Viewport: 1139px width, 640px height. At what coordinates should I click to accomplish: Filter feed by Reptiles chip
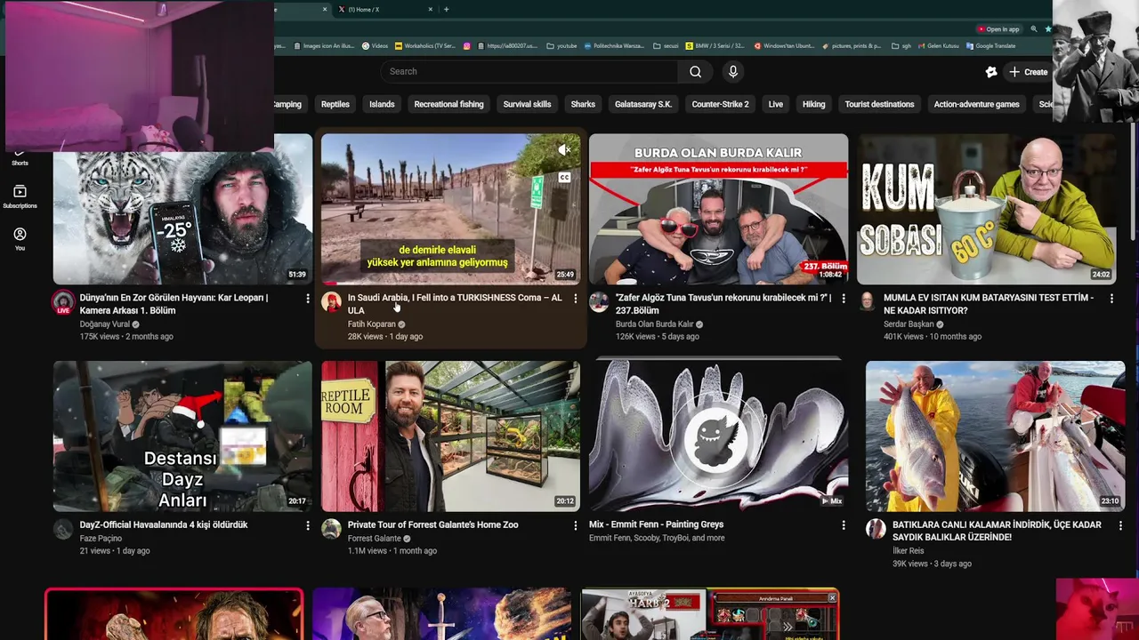point(335,104)
